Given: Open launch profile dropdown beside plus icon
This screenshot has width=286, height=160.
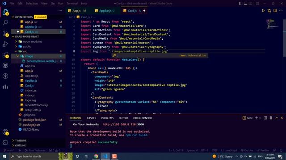Looking at the screenshot, I should 260,118.
